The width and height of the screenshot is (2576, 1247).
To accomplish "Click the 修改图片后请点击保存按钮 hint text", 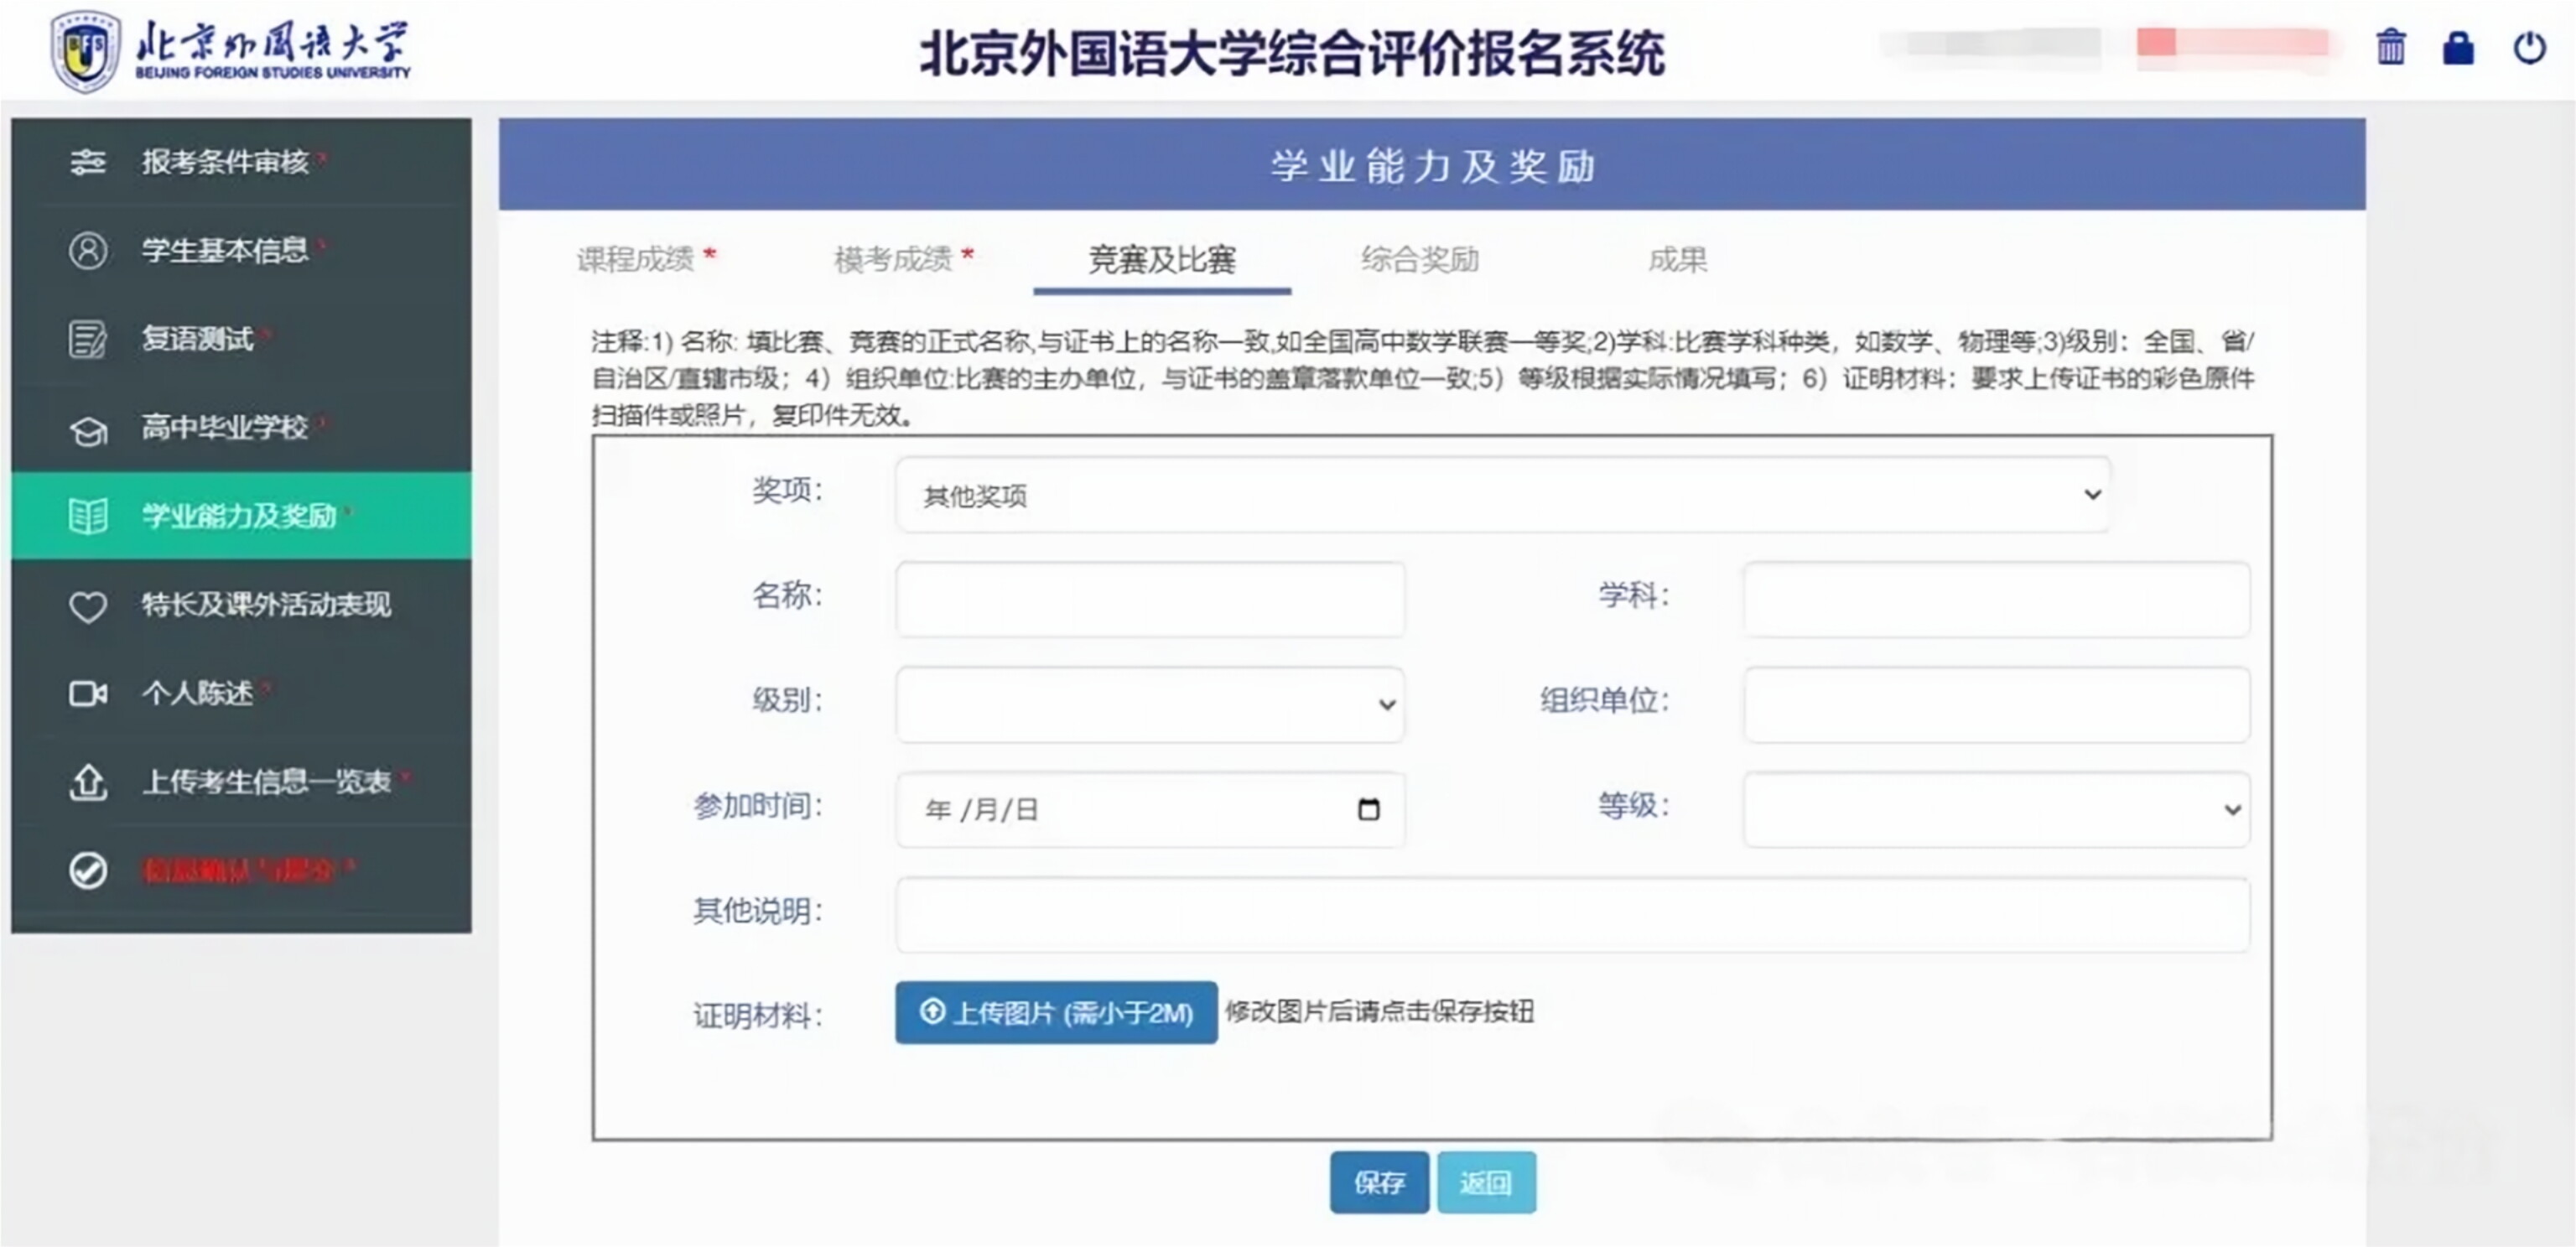I will (1380, 1012).
